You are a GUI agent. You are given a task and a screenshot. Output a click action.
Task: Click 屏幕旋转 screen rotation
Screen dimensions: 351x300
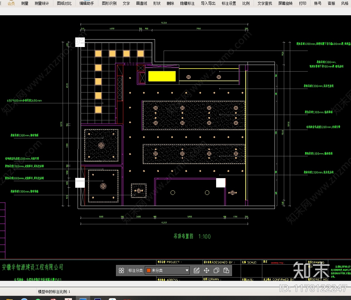pos(285,3)
